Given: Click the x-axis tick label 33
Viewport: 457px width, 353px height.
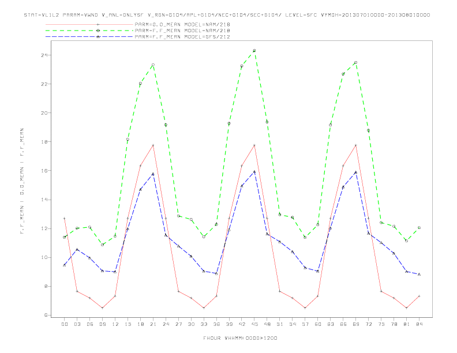Looking at the screenshot, I should click(x=204, y=324).
